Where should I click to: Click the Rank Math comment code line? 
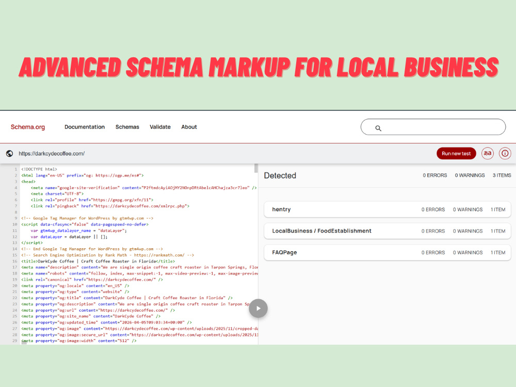pos(108,255)
